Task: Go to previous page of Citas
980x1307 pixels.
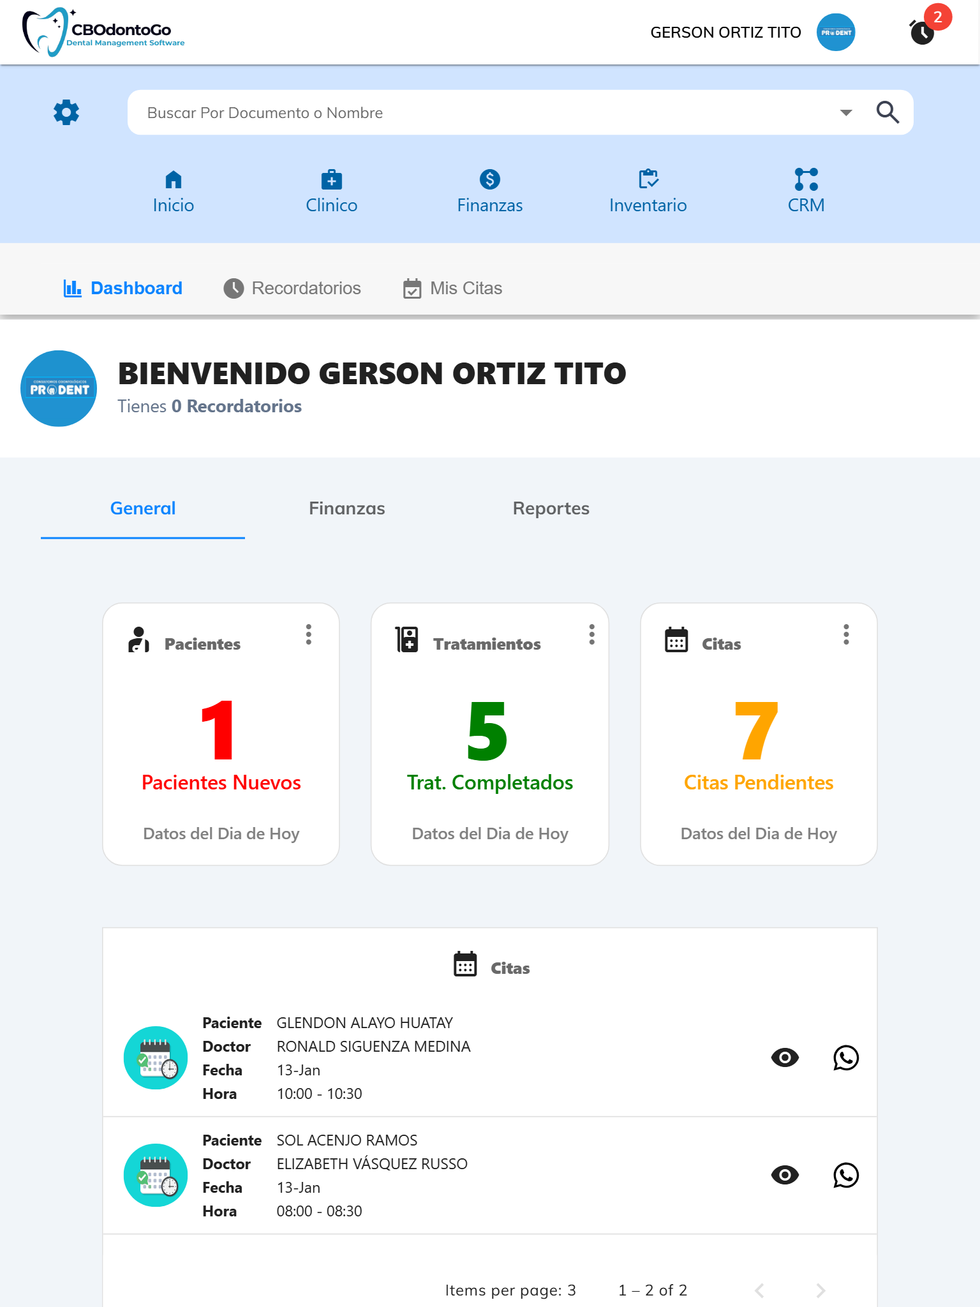Action: pos(759,1290)
